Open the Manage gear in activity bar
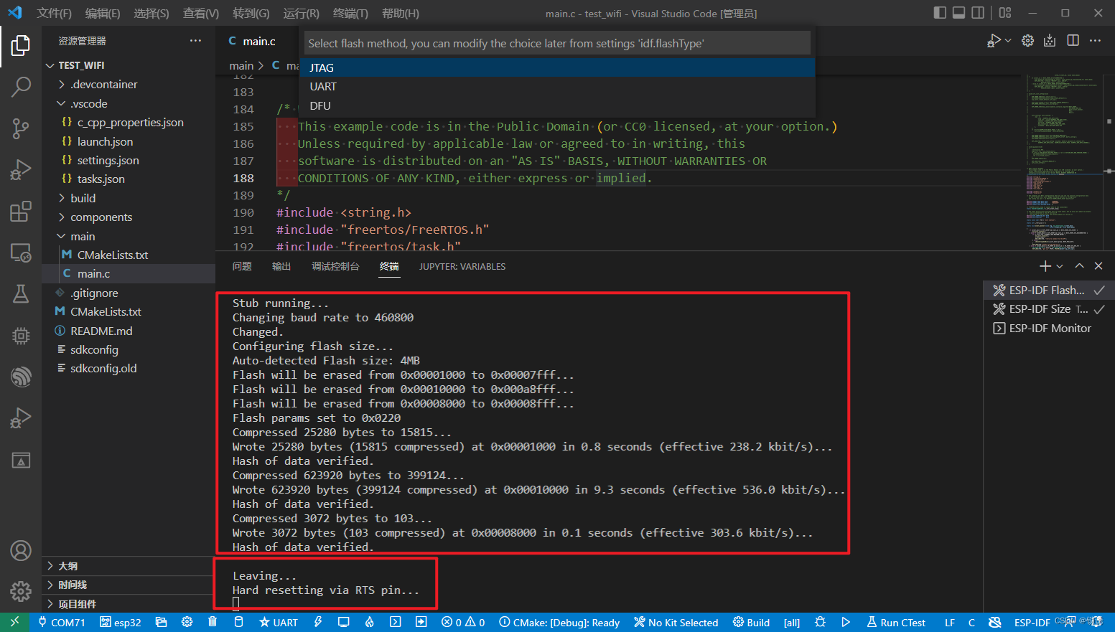Viewport: 1115px width, 632px height. point(21,591)
